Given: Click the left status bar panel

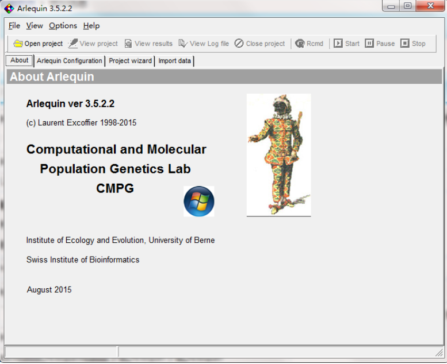Looking at the screenshot, I should [x=61, y=351].
